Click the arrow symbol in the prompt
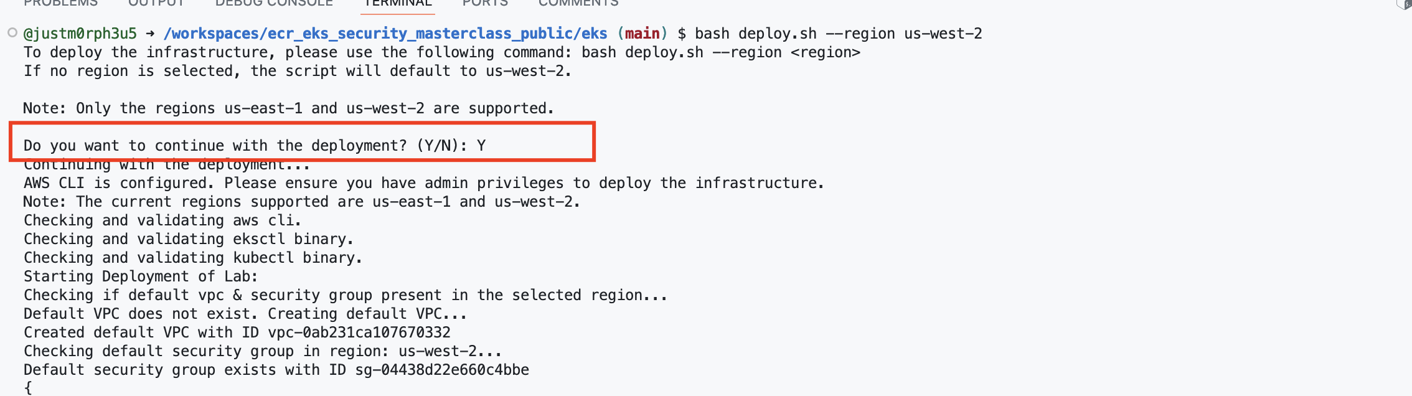Screen dimensions: 1412x396 [150, 34]
